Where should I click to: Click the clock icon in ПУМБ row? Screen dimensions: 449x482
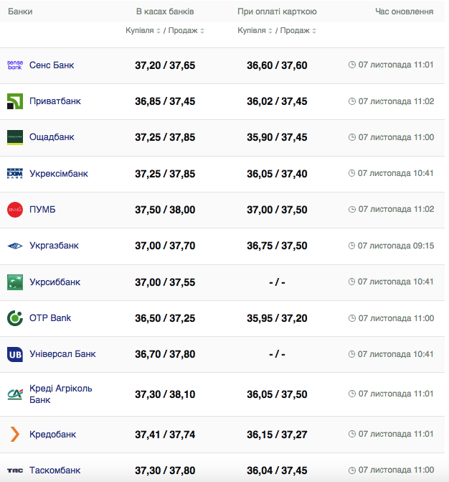pyautogui.click(x=352, y=210)
